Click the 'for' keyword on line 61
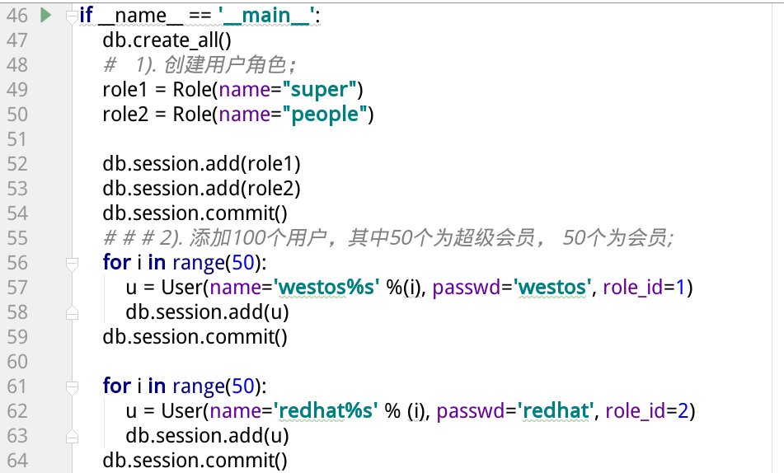 (117, 386)
